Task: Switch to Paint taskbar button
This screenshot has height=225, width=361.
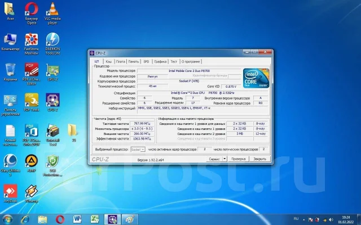Action: 130,219
